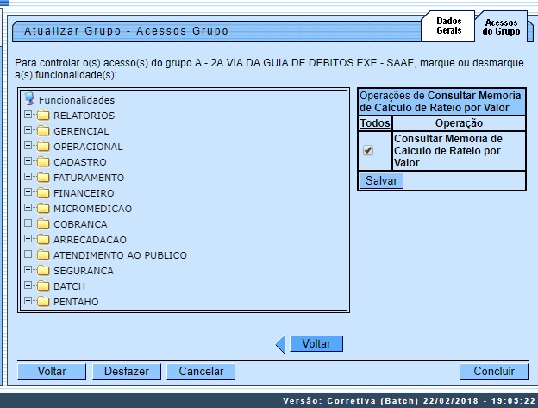
Task: Expand the CADASTRO tree node
Action: tap(28, 162)
